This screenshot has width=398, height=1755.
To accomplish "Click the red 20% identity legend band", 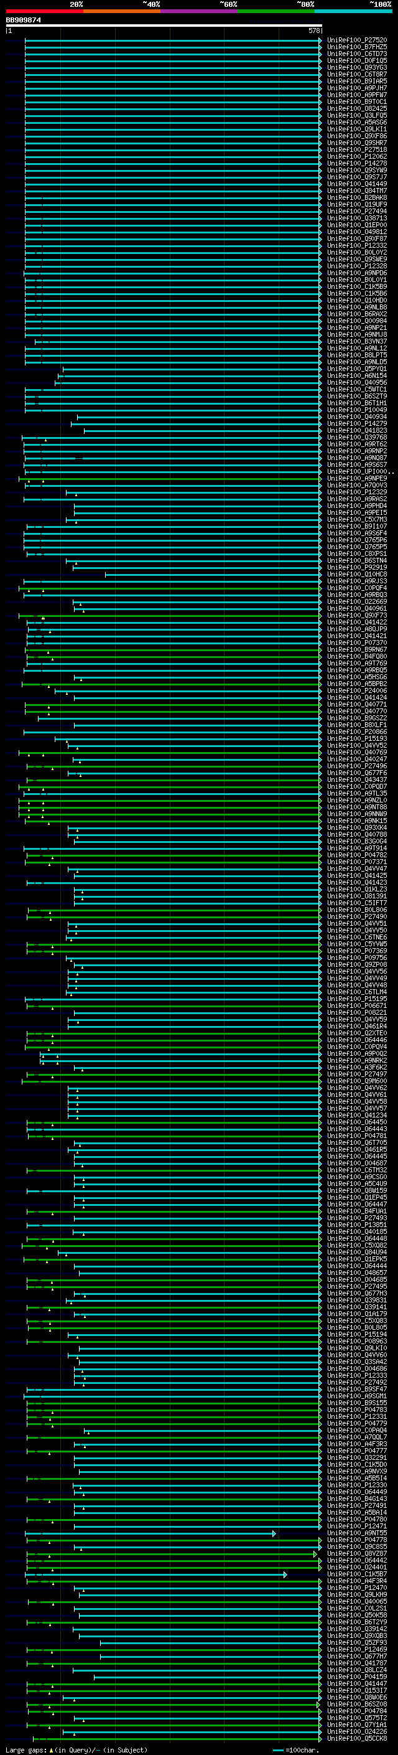I will 44,11.
